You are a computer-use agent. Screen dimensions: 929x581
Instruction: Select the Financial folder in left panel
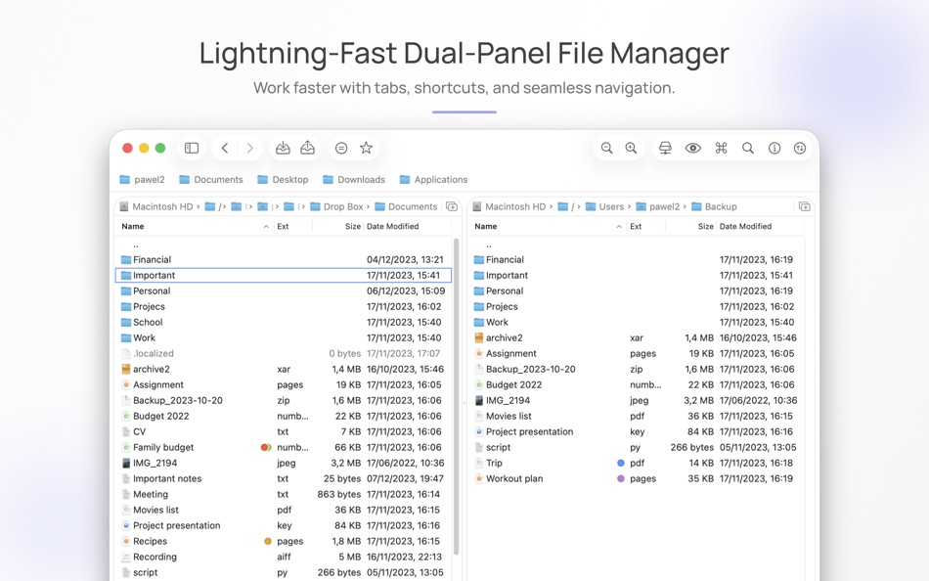[x=284, y=259]
